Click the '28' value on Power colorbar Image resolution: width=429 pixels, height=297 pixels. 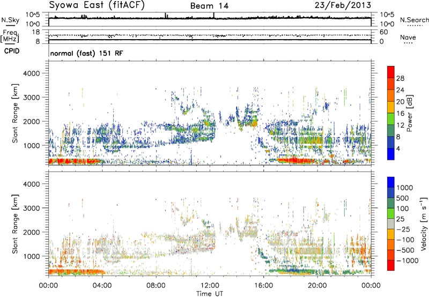[x=400, y=78]
